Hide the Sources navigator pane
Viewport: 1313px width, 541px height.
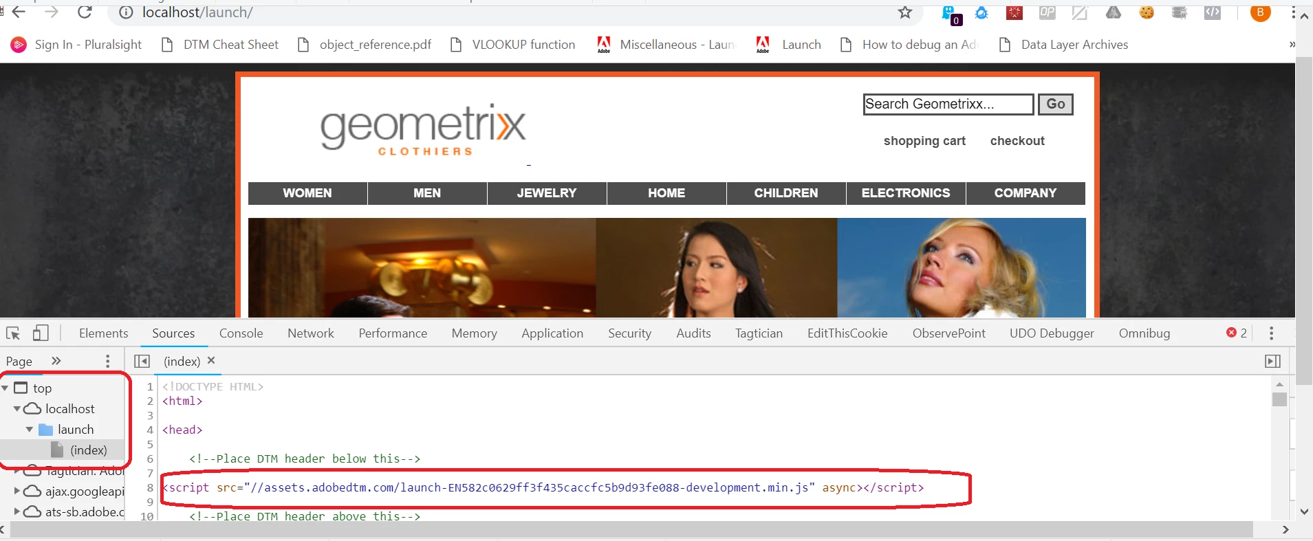pos(142,361)
